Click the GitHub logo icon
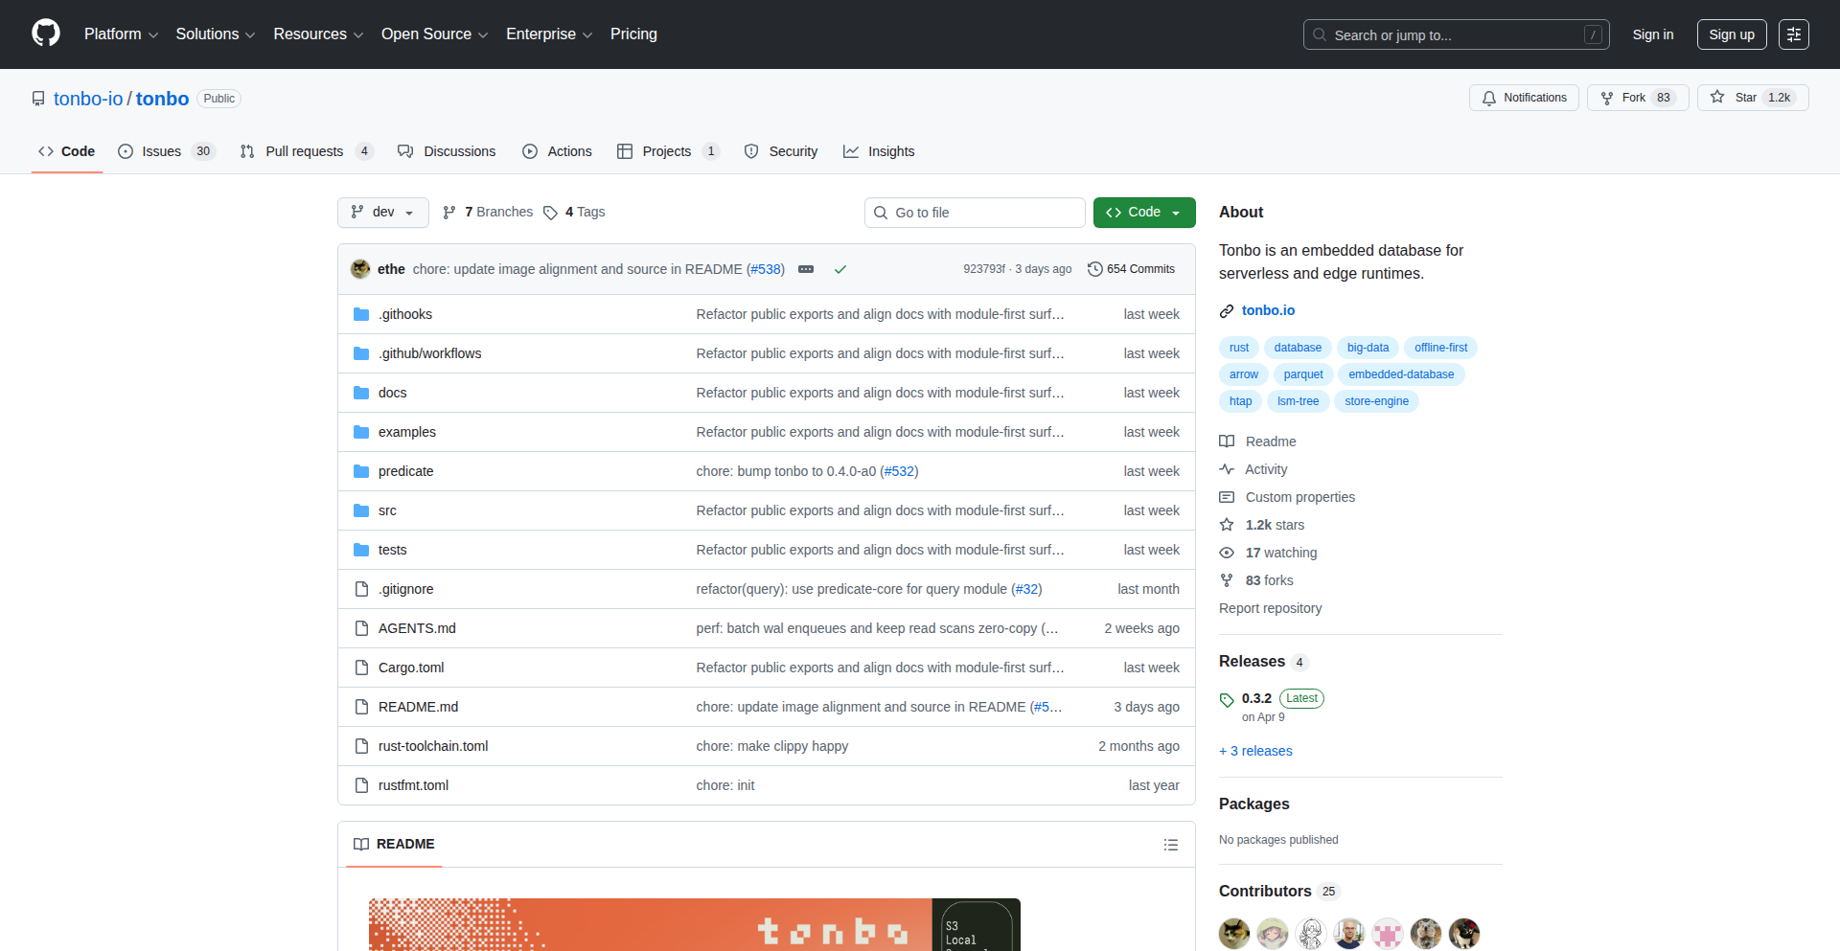1840x951 pixels. click(46, 34)
